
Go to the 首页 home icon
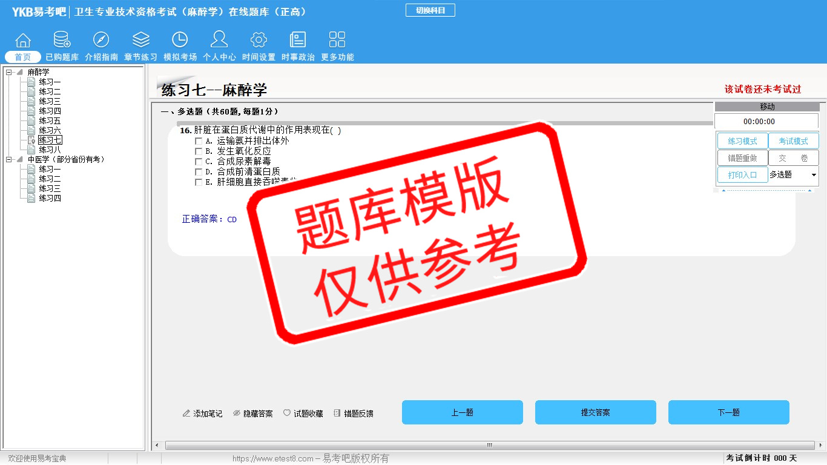point(23,40)
